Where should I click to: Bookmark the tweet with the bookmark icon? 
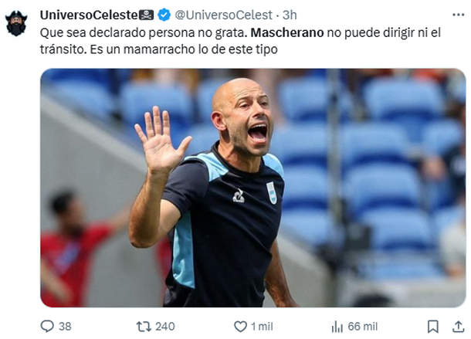click(433, 327)
